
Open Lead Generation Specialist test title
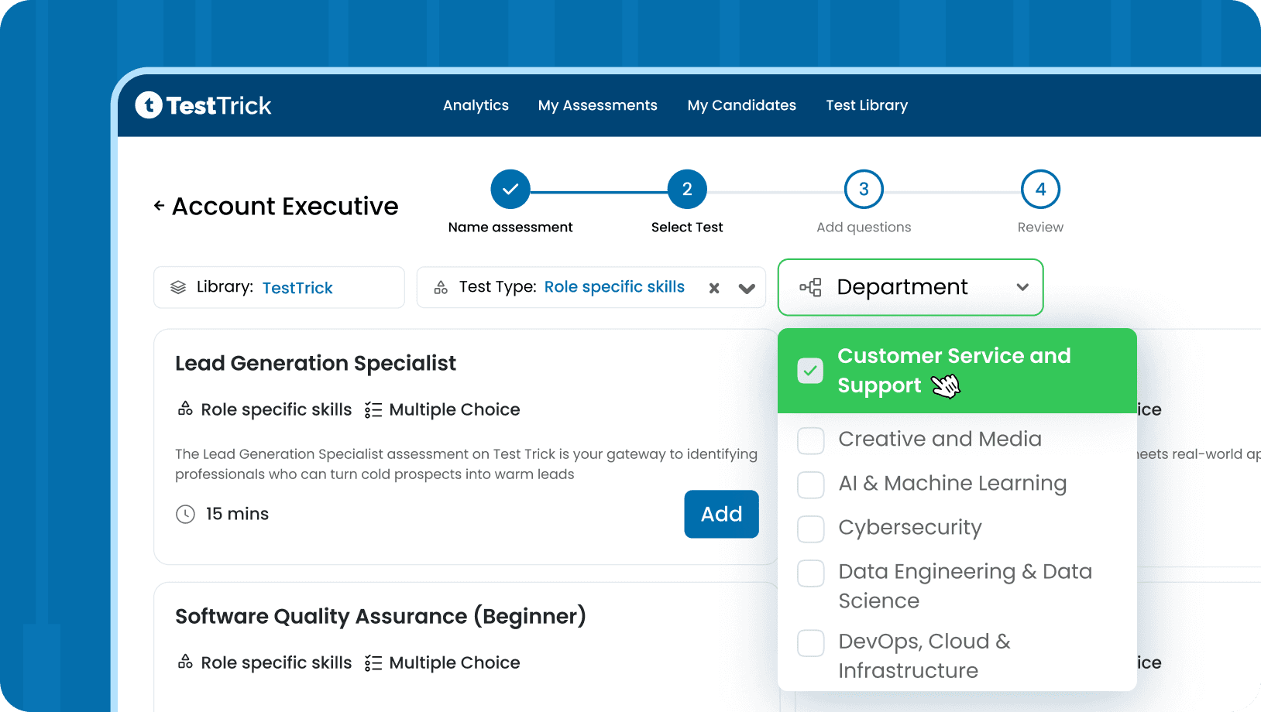tap(315, 363)
